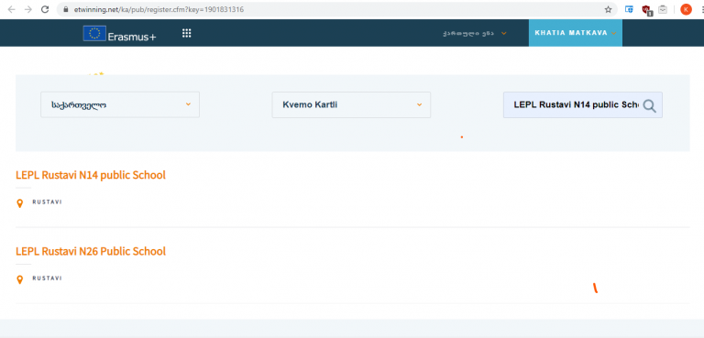This screenshot has height=338, width=704.
Task: Click the magnifier search icon
Action: click(649, 106)
